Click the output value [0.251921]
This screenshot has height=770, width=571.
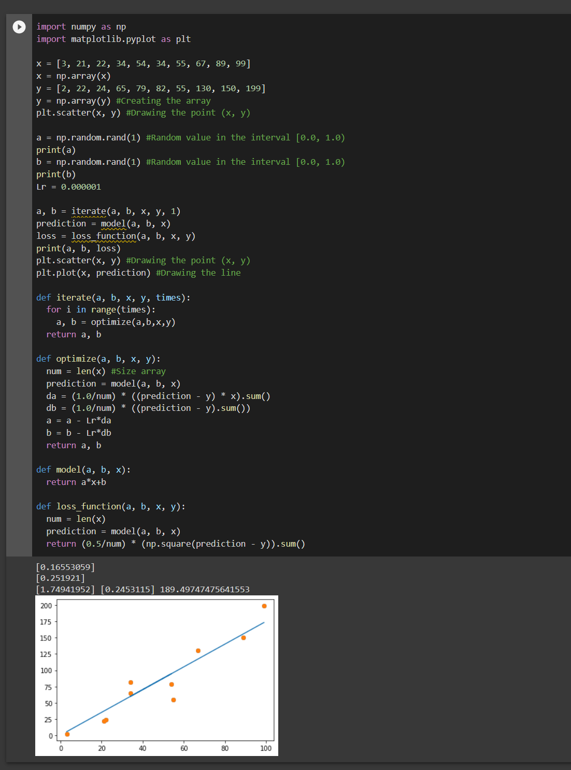coord(60,578)
